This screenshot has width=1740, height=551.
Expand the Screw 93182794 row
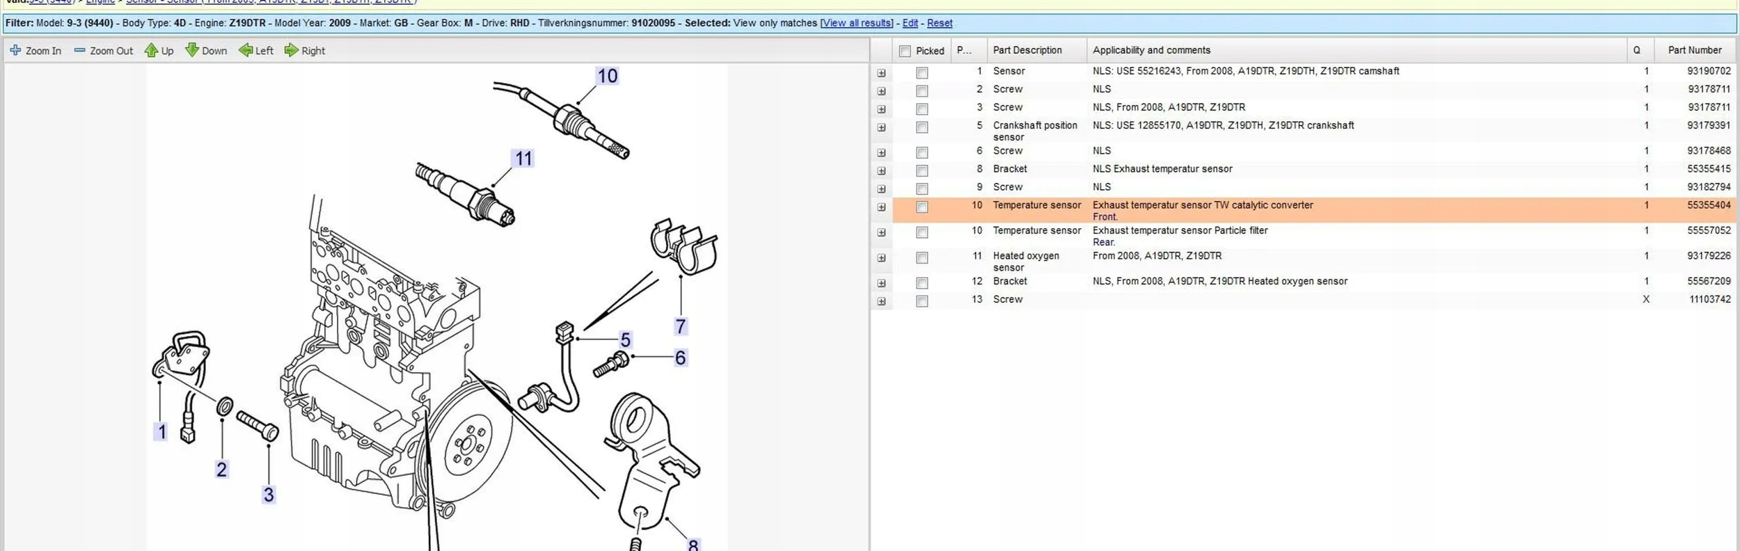tap(882, 189)
